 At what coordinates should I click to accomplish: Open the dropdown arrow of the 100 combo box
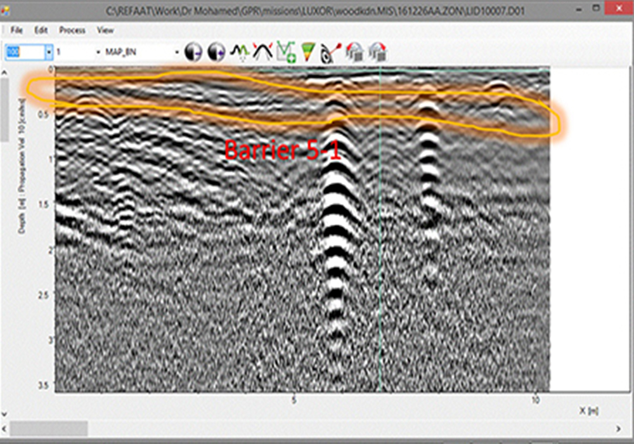pyautogui.click(x=48, y=52)
